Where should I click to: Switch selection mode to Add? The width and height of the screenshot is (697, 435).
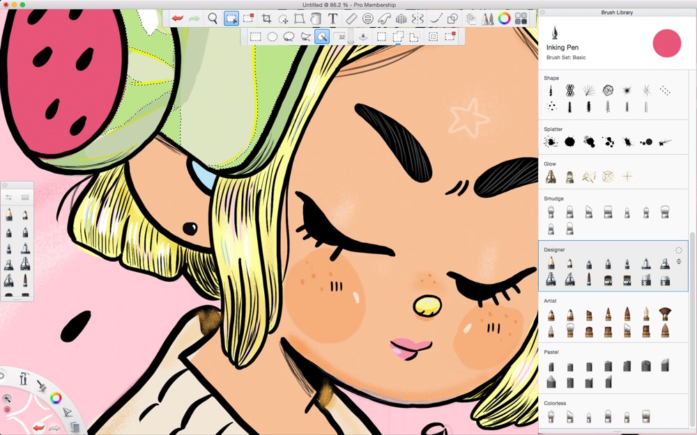pyautogui.click(x=398, y=36)
